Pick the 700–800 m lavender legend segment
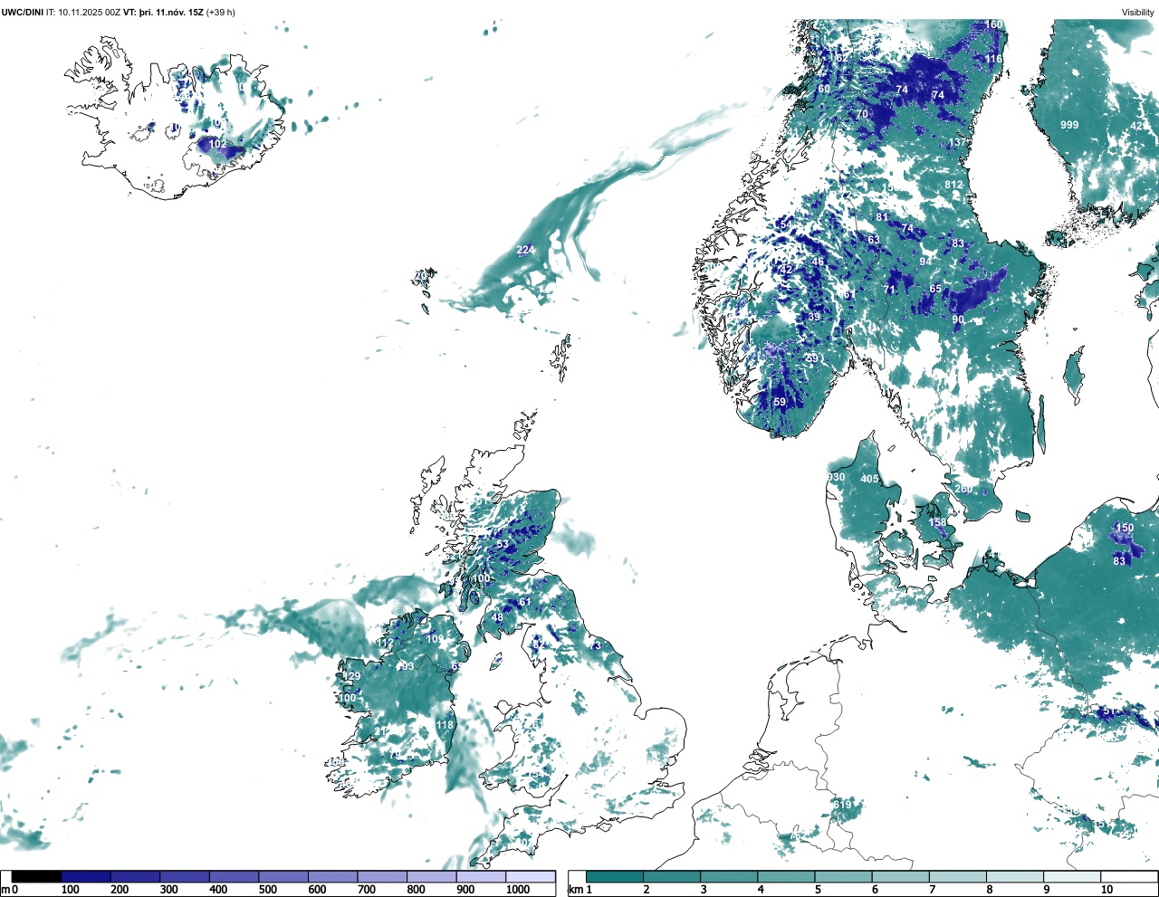Viewport: 1159px width, 897px height. (x=382, y=876)
